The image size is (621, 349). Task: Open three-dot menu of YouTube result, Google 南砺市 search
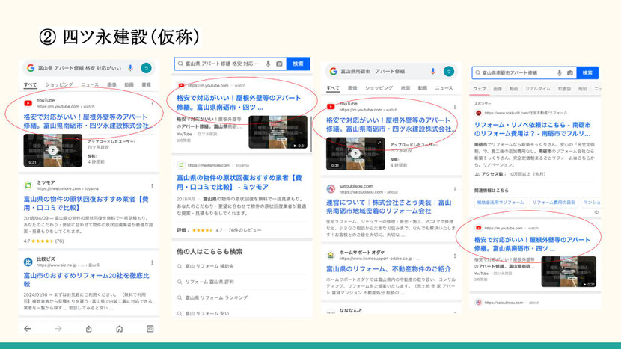455,107
